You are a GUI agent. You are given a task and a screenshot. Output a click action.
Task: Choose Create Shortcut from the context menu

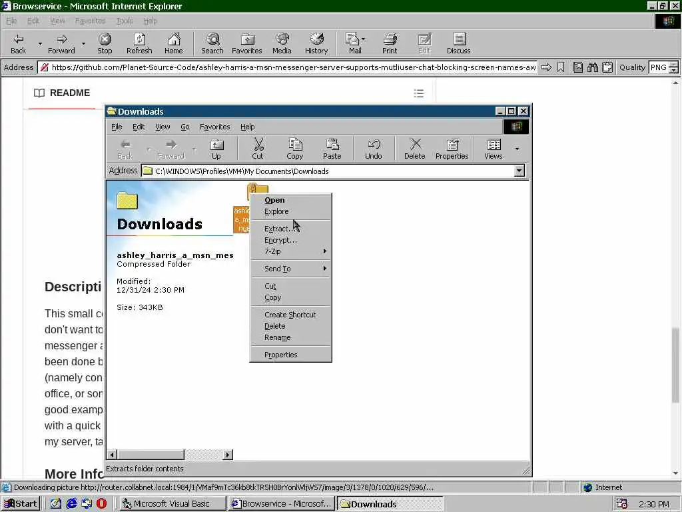tap(290, 315)
